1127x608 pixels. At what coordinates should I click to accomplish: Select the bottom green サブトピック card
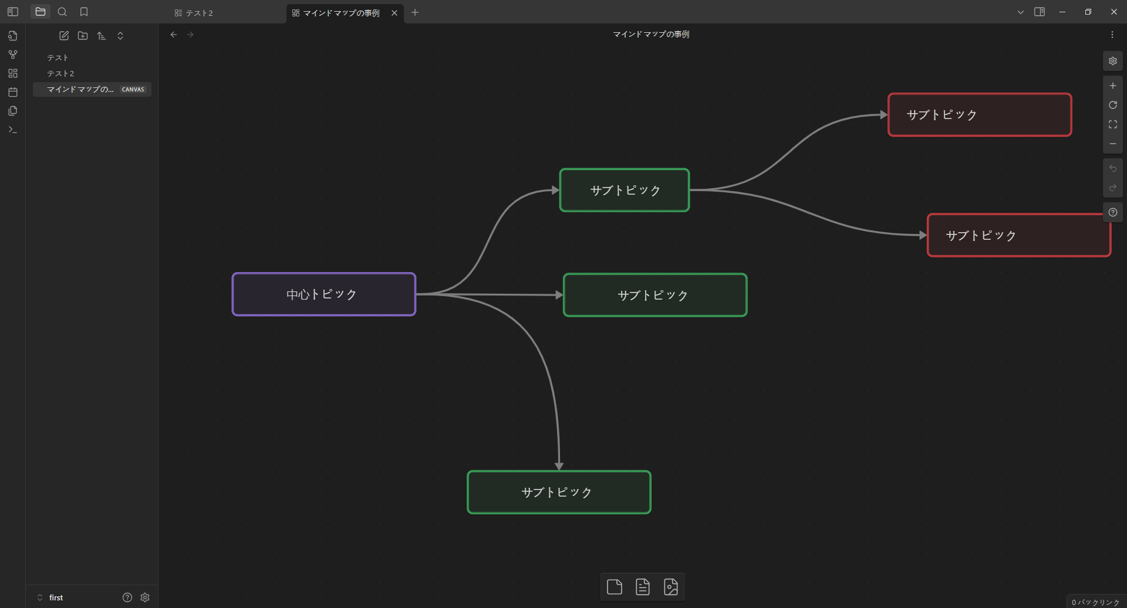(x=559, y=492)
